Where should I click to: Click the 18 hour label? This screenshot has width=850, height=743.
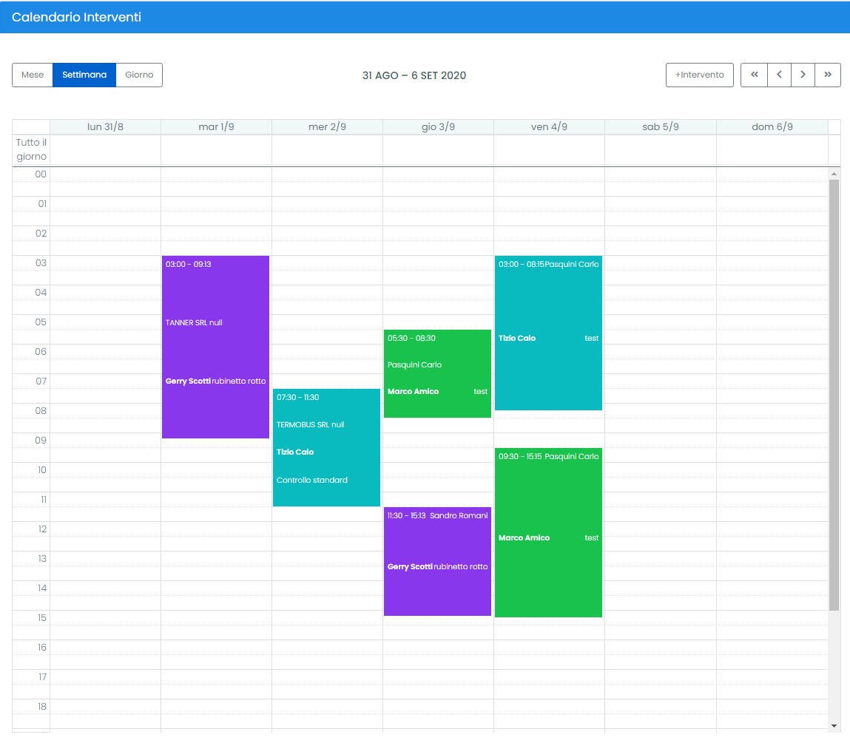[41, 707]
